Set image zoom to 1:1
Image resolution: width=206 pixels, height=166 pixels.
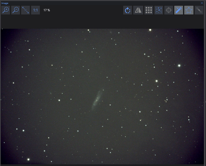pos(36,10)
